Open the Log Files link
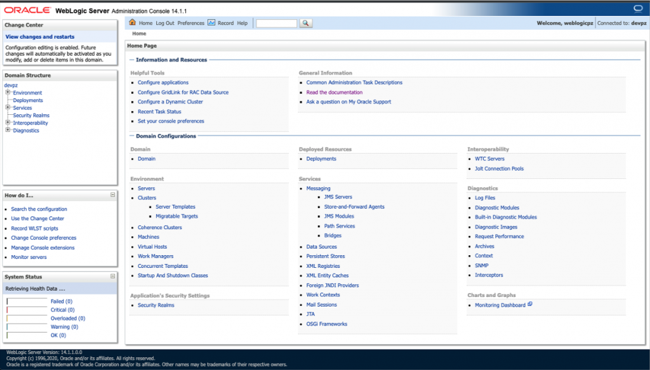 (485, 198)
